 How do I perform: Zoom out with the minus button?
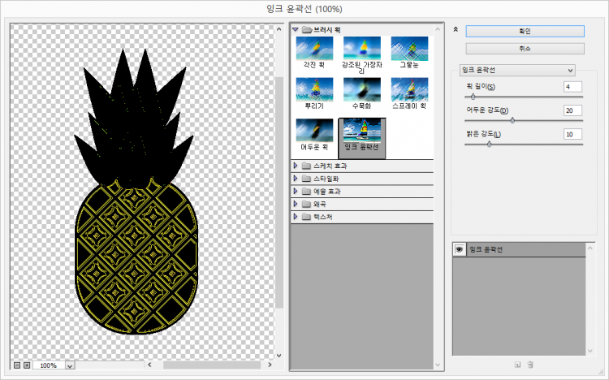[x=17, y=365]
